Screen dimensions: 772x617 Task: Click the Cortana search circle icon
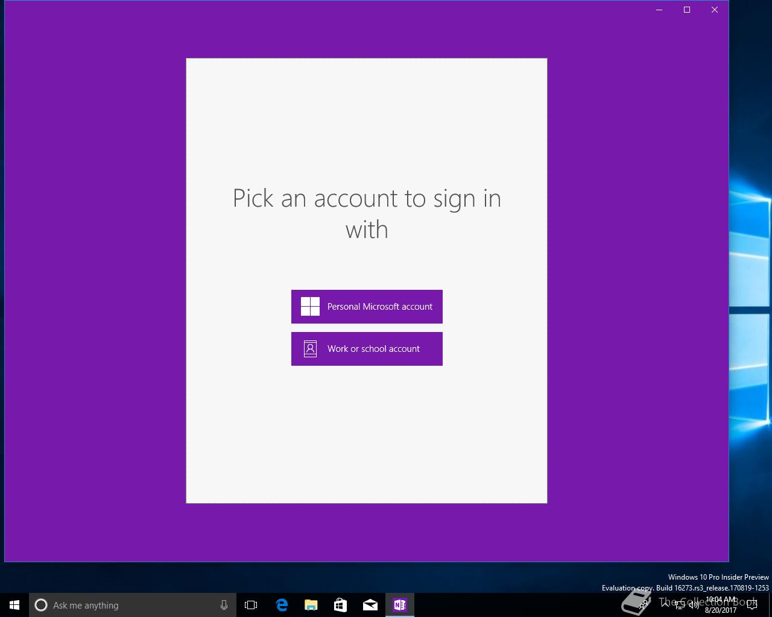[41, 605]
